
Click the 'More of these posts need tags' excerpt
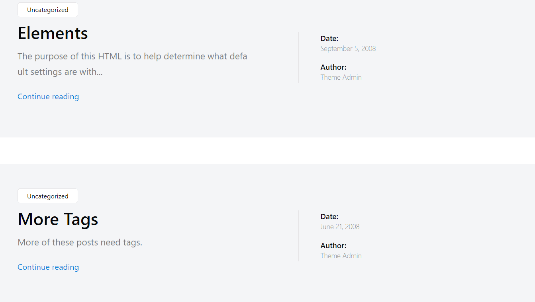80,242
